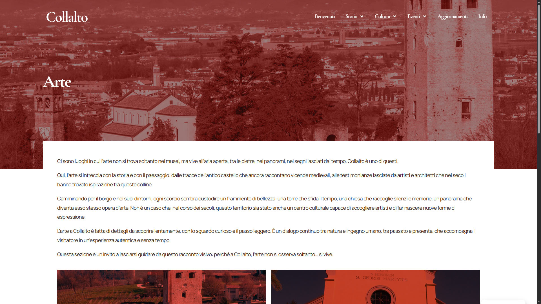The height and width of the screenshot is (304, 541).
Task: Click the Cultura menu label
Action: tap(382, 16)
